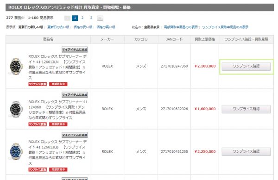278x180 pixels.
Task: Sort by 更新日の古い順
Action: click(x=58, y=27)
